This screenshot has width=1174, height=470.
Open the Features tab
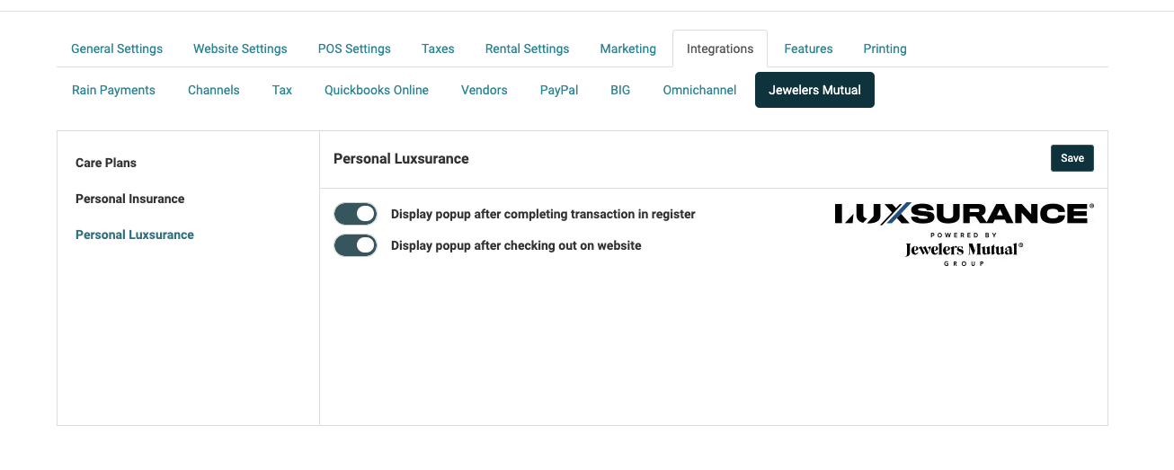(808, 49)
